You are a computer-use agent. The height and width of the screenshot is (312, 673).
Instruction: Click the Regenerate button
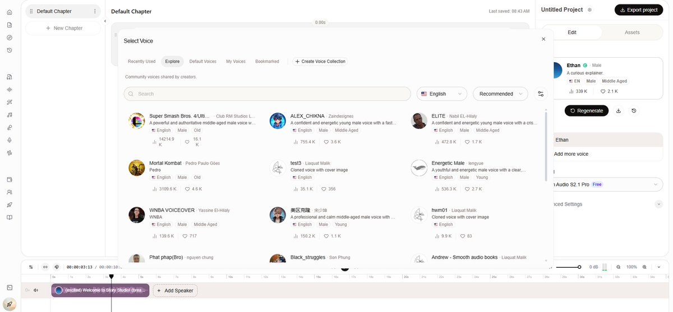[x=587, y=111]
